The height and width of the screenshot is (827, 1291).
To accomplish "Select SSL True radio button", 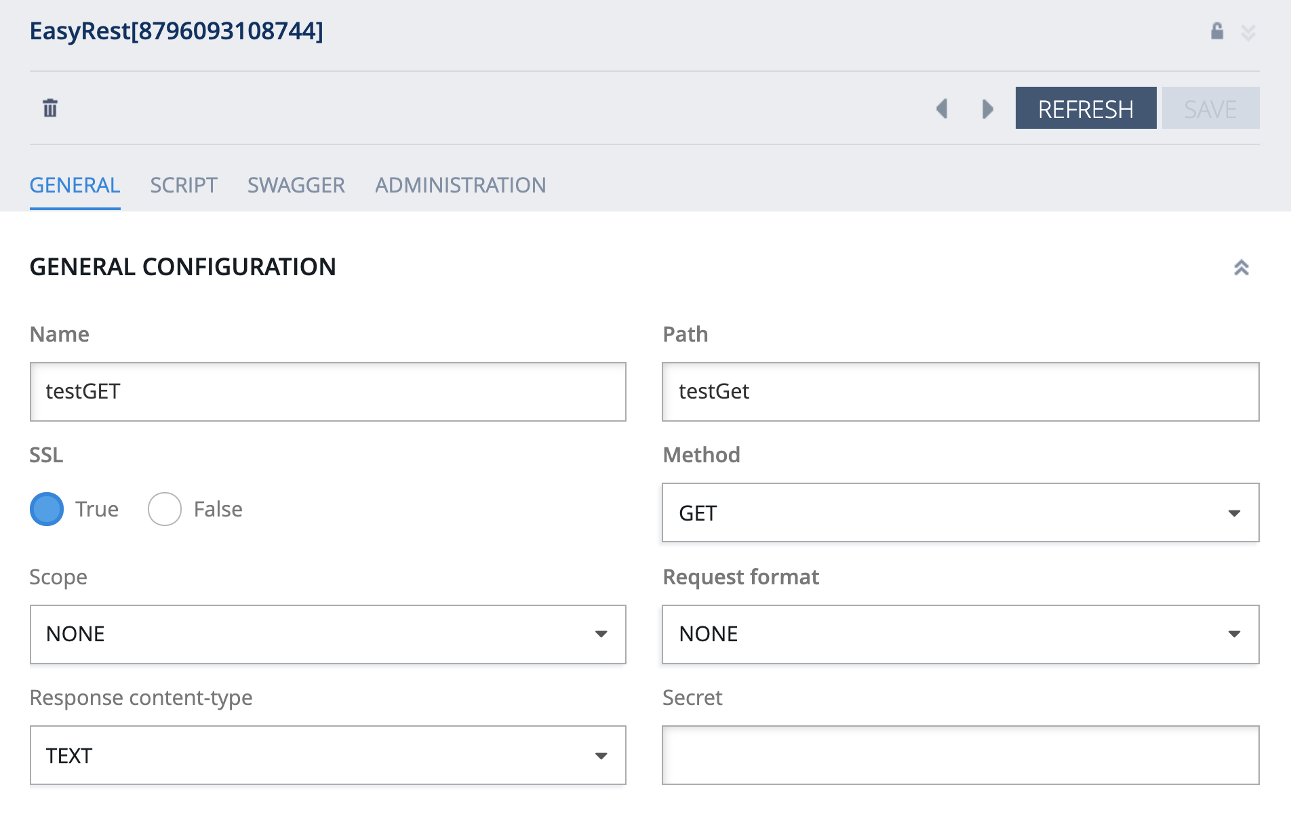I will 47,509.
